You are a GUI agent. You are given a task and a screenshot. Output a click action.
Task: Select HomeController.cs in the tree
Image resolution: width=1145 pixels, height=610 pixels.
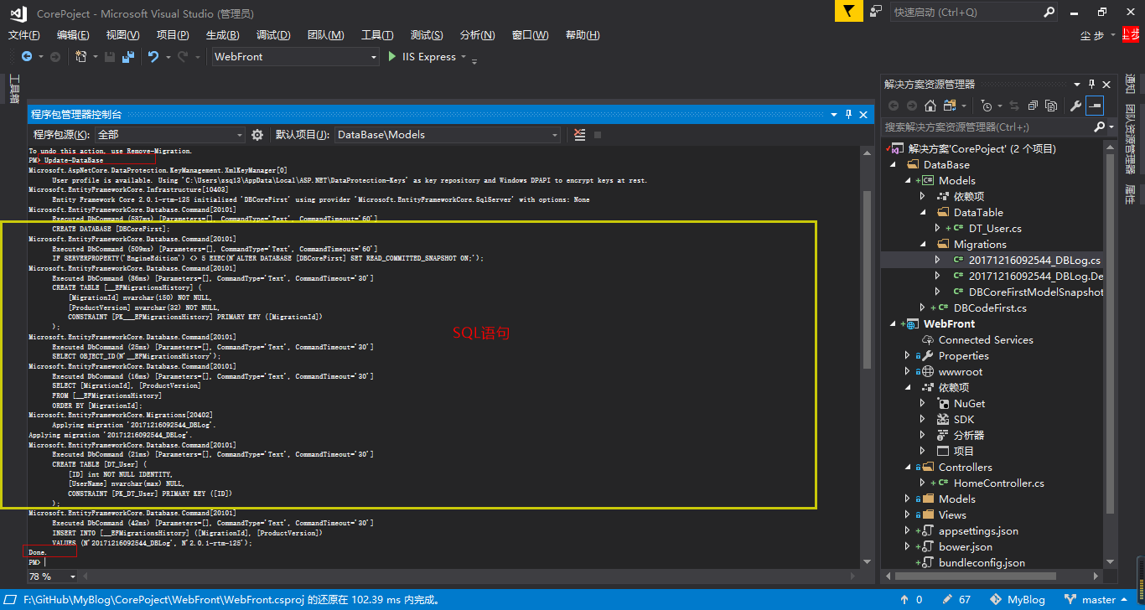click(999, 483)
